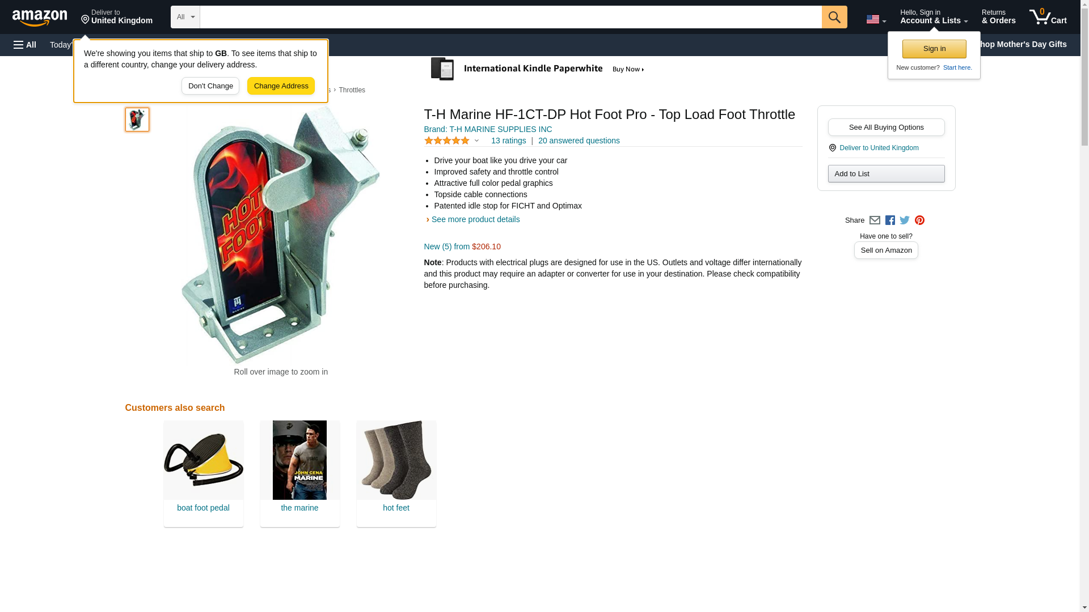
Task: Expand the star rating breakdown arrow
Action: pos(476,141)
